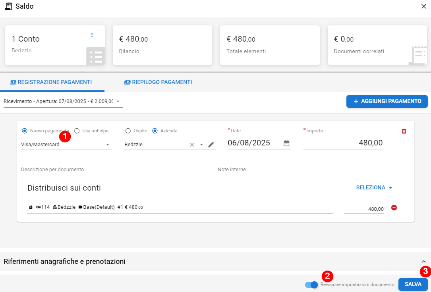
Task: Click the red trash icon to delete payment
Action: (404, 131)
